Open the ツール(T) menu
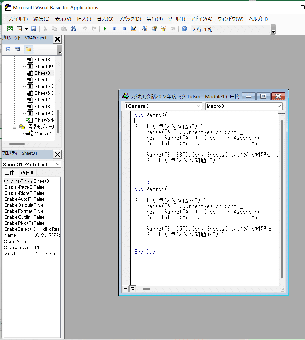This screenshot has height=340, width=305. pos(177,19)
